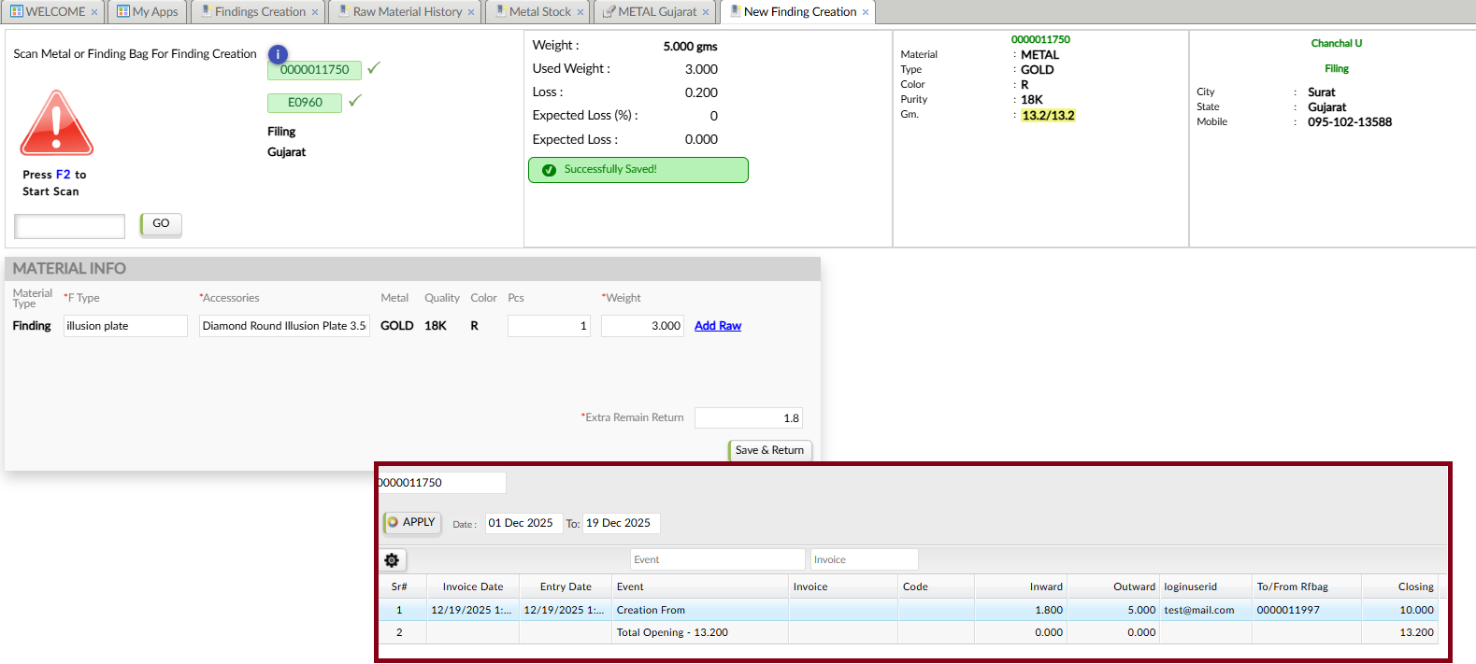This screenshot has height=664, width=1476.
Task: Open the grid settings gear icon
Action: point(392,560)
